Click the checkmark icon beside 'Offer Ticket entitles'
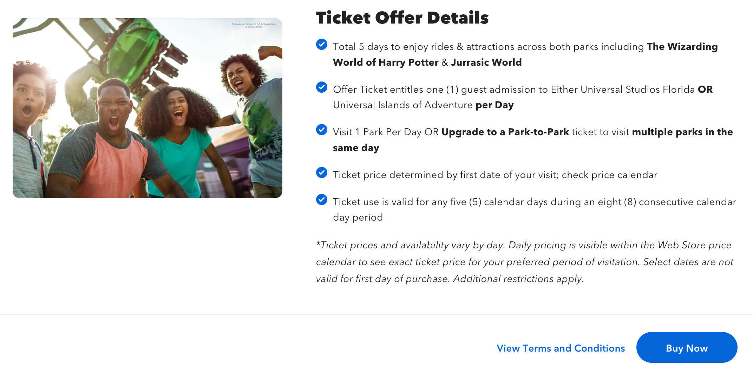This screenshot has width=753, height=373. pos(321,87)
